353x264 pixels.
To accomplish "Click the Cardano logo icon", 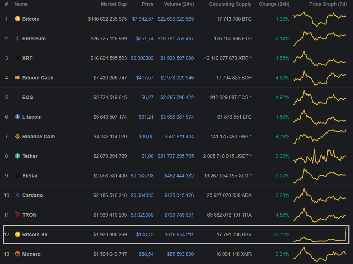I will (x=17, y=195).
